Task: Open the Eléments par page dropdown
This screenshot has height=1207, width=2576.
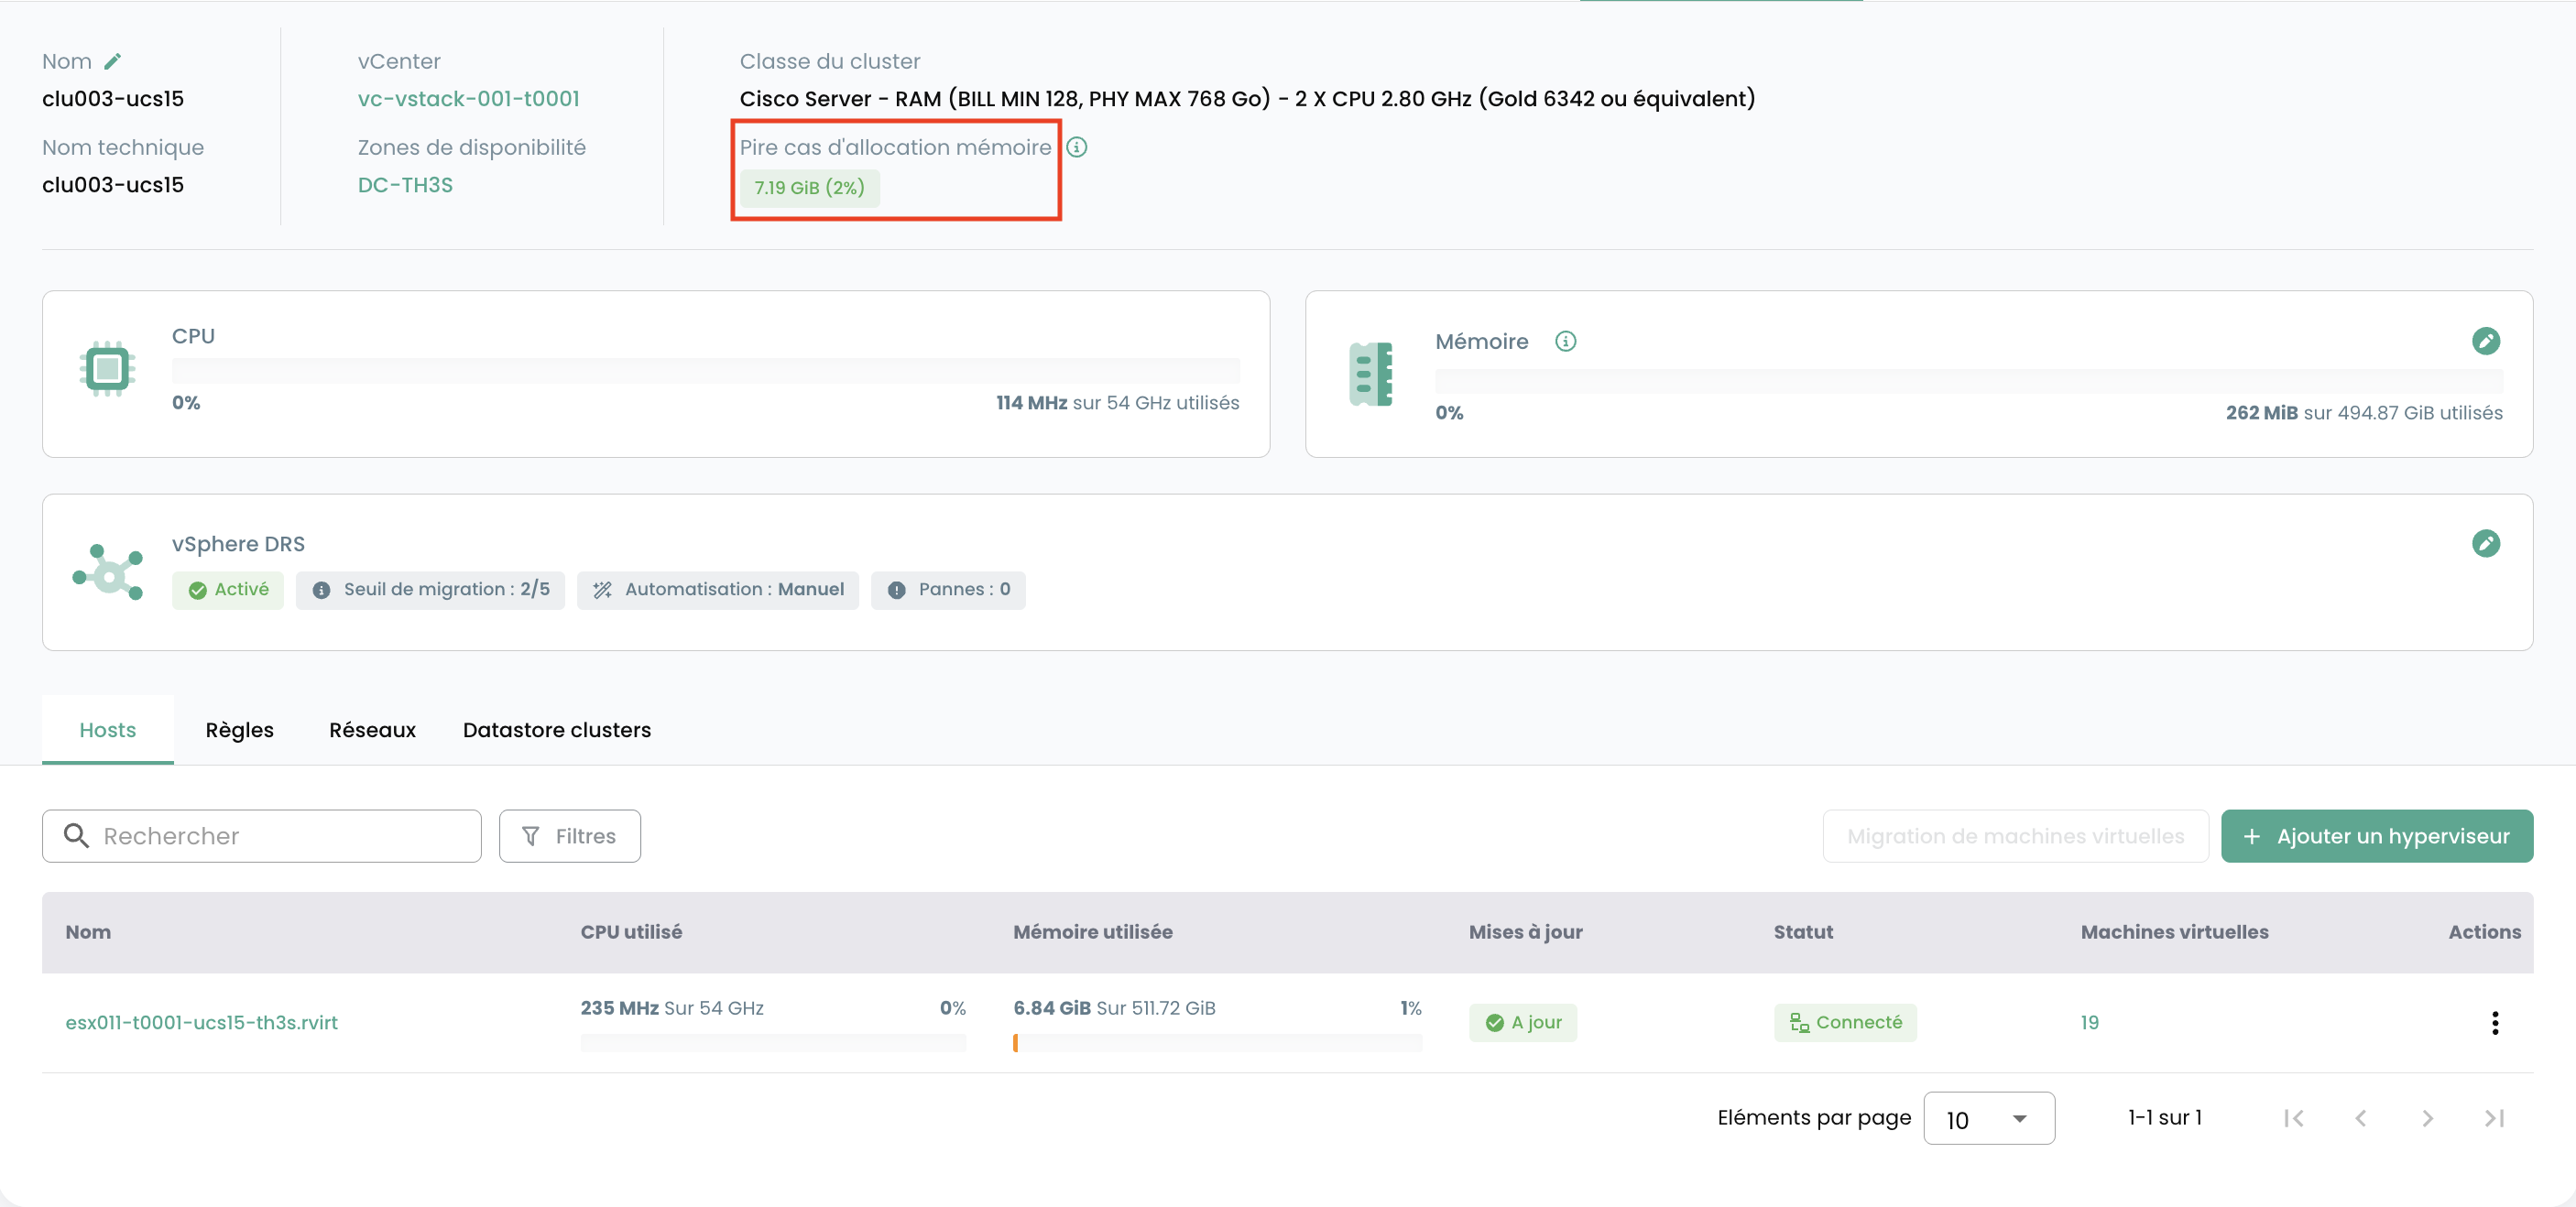Action: (x=1989, y=1118)
